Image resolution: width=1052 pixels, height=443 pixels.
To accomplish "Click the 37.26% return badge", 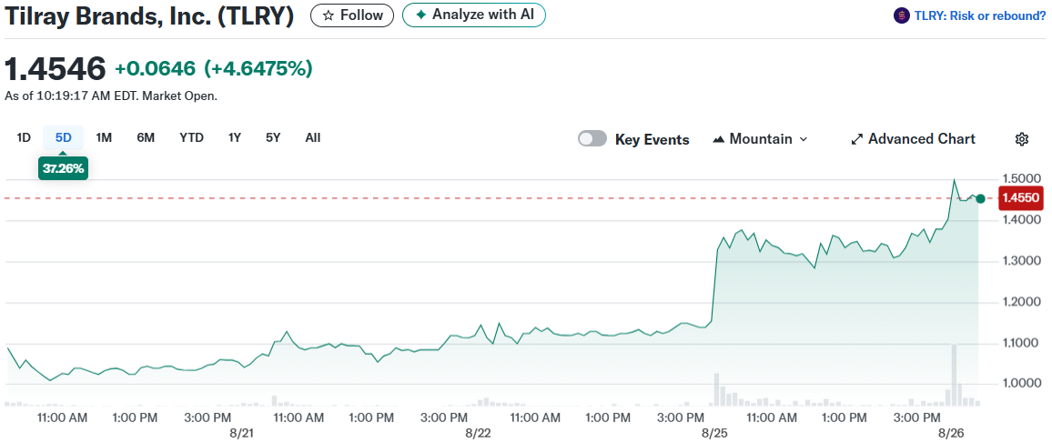I will (x=63, y=169).
